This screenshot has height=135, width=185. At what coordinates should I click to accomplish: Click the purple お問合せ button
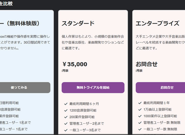coord(160,87)
